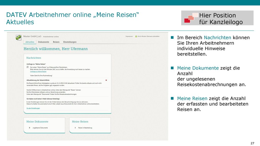Click the Vielen Dank für Ihre Rückmeldung text
This screenshot has height=146, width=260.
pyautogui.click(x=41, y=76)
